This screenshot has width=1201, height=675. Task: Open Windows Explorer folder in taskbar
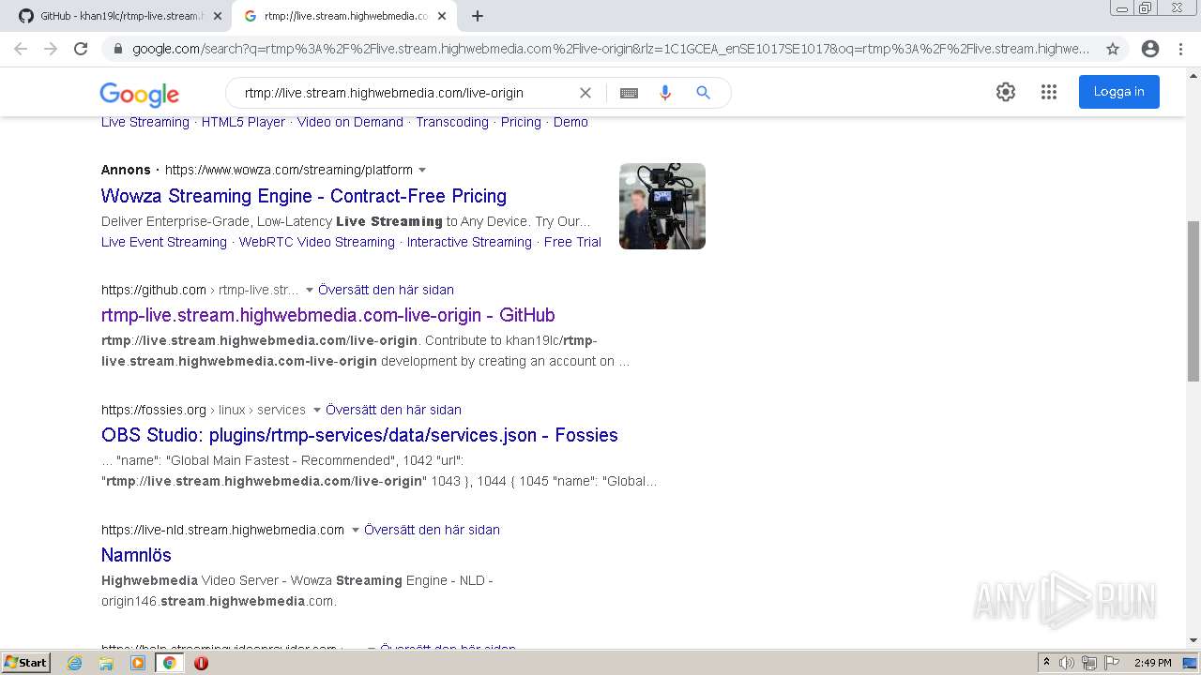point(106,663)
